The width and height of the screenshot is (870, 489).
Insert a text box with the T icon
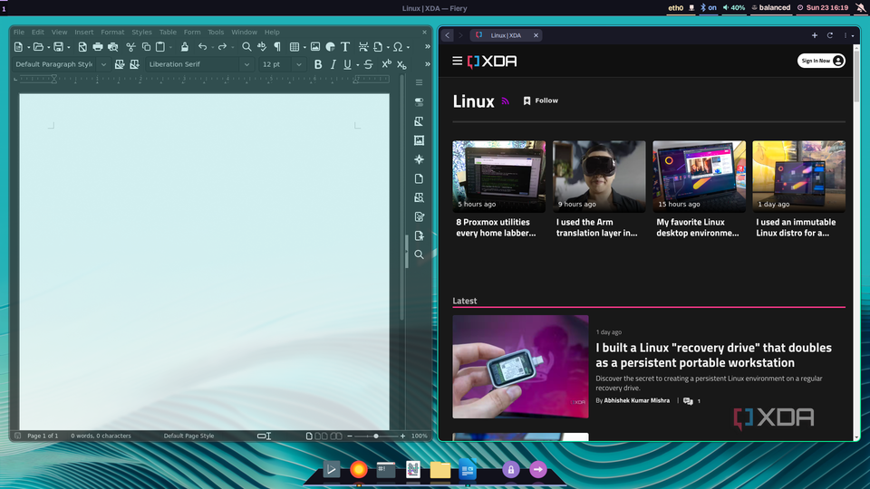[x=345, y=47]
